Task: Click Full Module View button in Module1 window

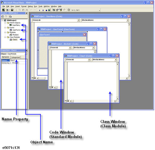Action: 52,87
